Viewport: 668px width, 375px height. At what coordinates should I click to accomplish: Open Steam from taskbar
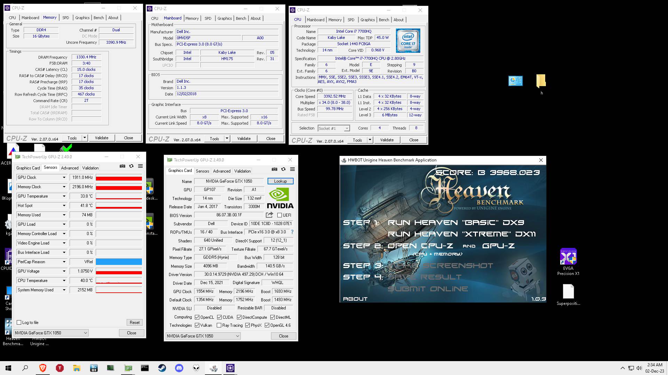click(x=162, y=368)
